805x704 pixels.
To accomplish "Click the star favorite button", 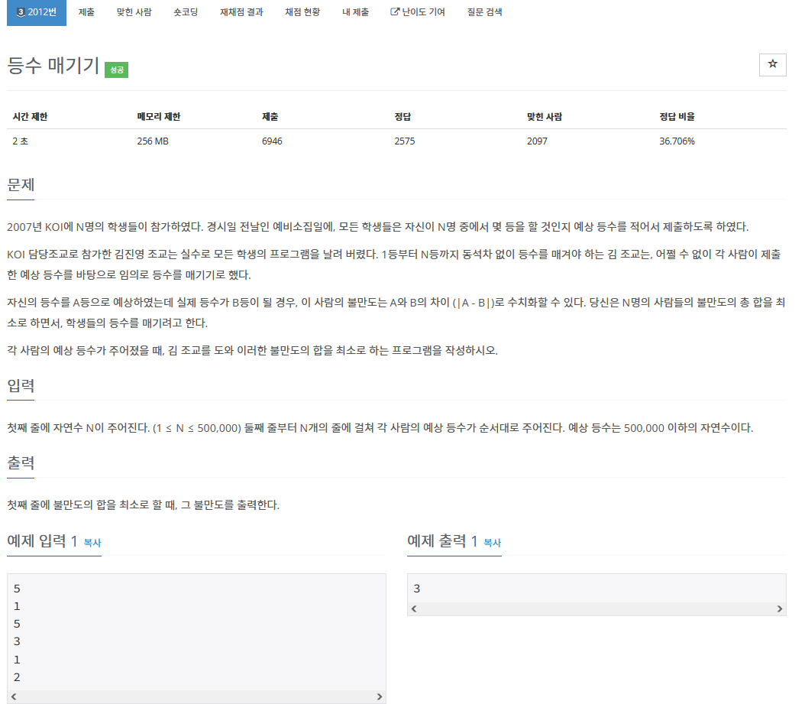I will pyautogui.click(x=772, y=65).
